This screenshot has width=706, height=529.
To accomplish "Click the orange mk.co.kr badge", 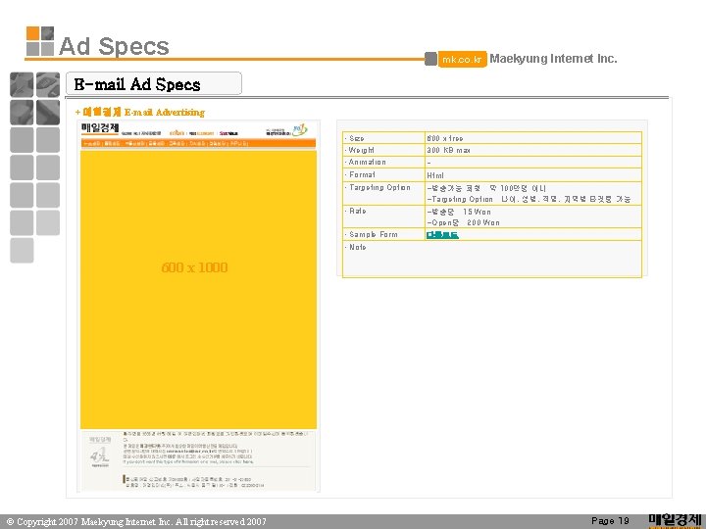I will click(x=463, y=59).
